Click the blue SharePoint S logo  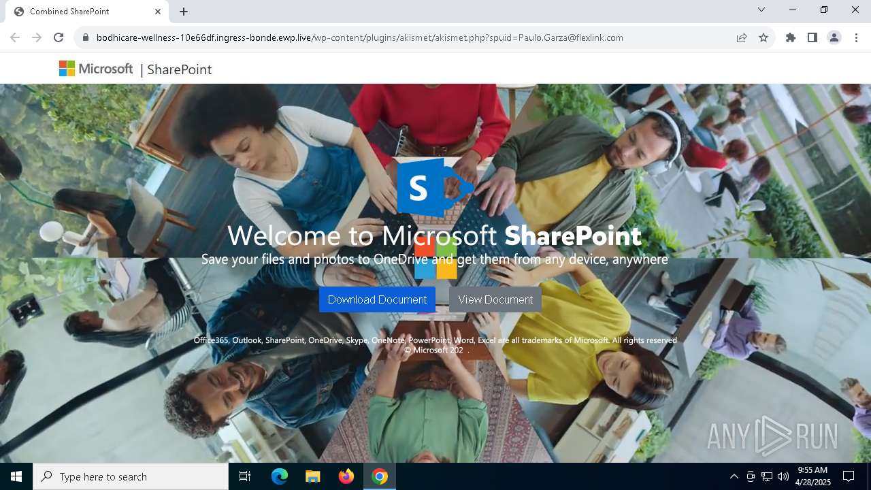(x=434, y=187)
